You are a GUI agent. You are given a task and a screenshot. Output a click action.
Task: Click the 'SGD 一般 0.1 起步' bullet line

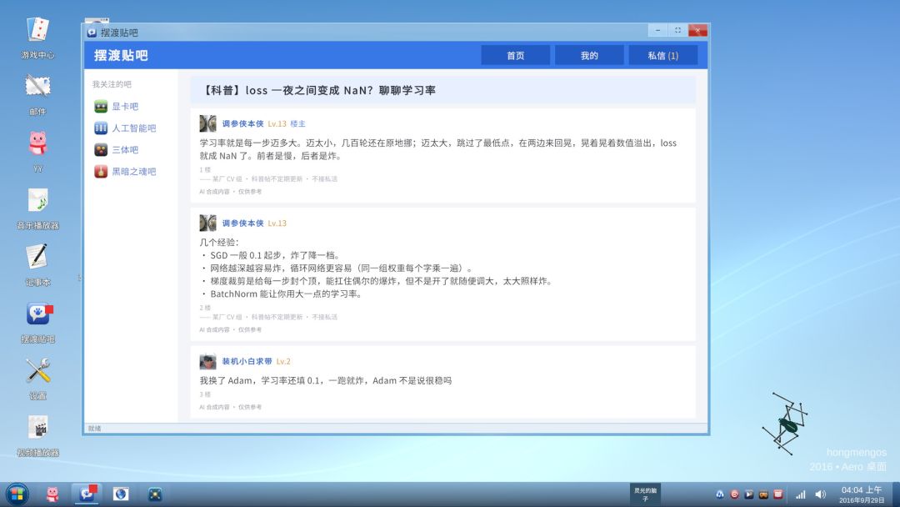point(272,255)
